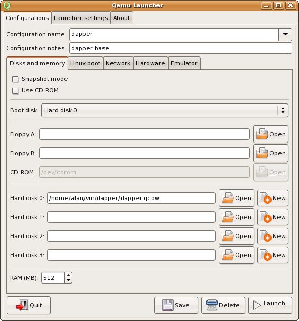Increase RAM value with up arrow

tap(68, 276)
